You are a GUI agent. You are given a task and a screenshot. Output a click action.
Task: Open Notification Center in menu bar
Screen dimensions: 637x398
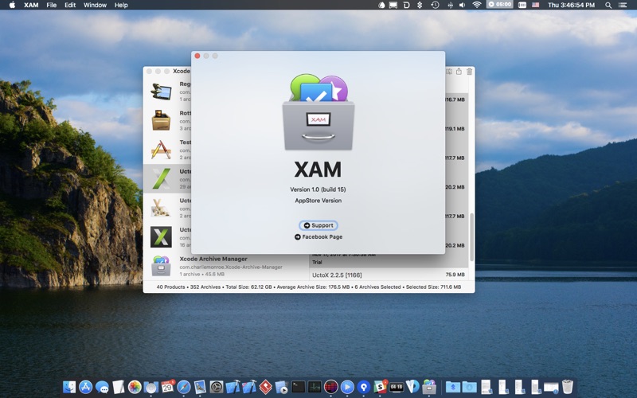623,5
